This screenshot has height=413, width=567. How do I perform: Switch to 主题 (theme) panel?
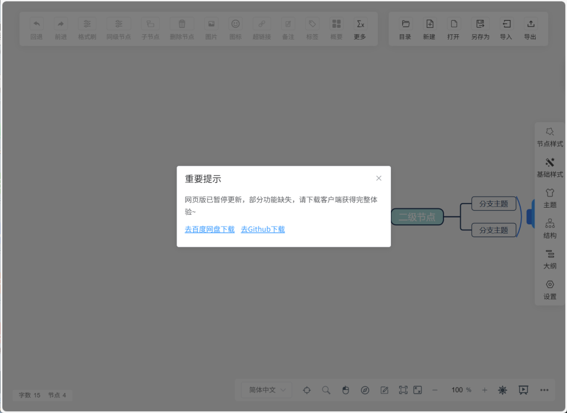pyautogui.click(x=549, y=199)
